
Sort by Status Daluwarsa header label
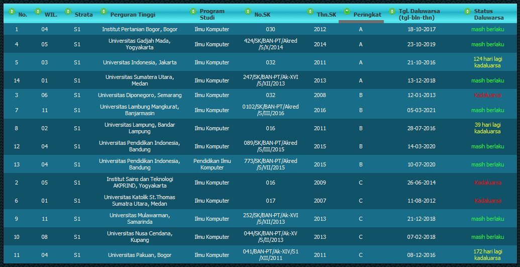488,14
